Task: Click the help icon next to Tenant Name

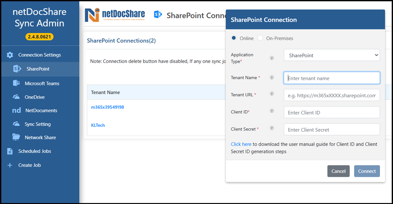Action: 272,78
